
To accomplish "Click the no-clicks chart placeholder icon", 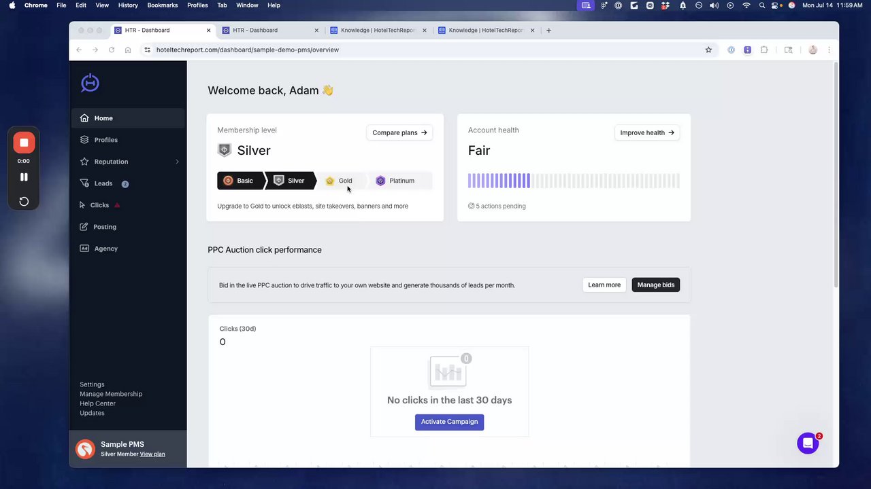I will point(449,370).
